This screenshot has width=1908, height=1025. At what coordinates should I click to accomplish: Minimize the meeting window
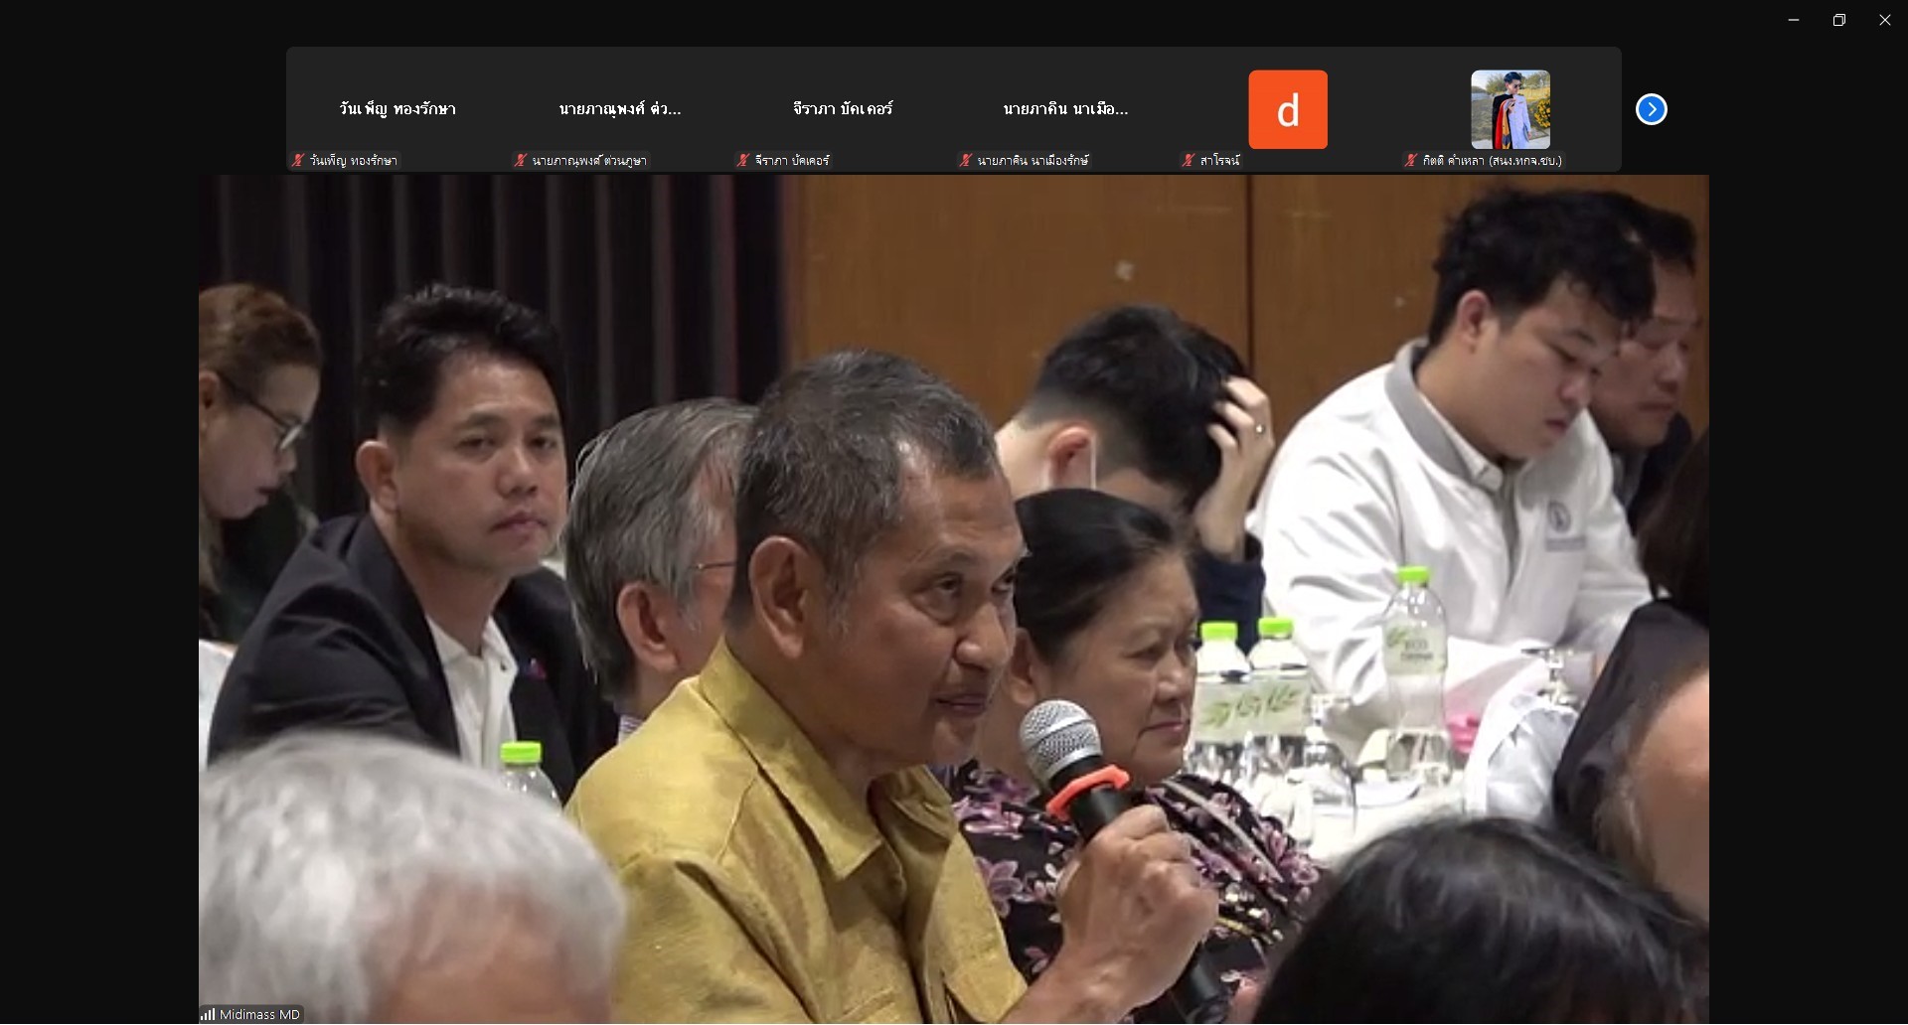1794,20
